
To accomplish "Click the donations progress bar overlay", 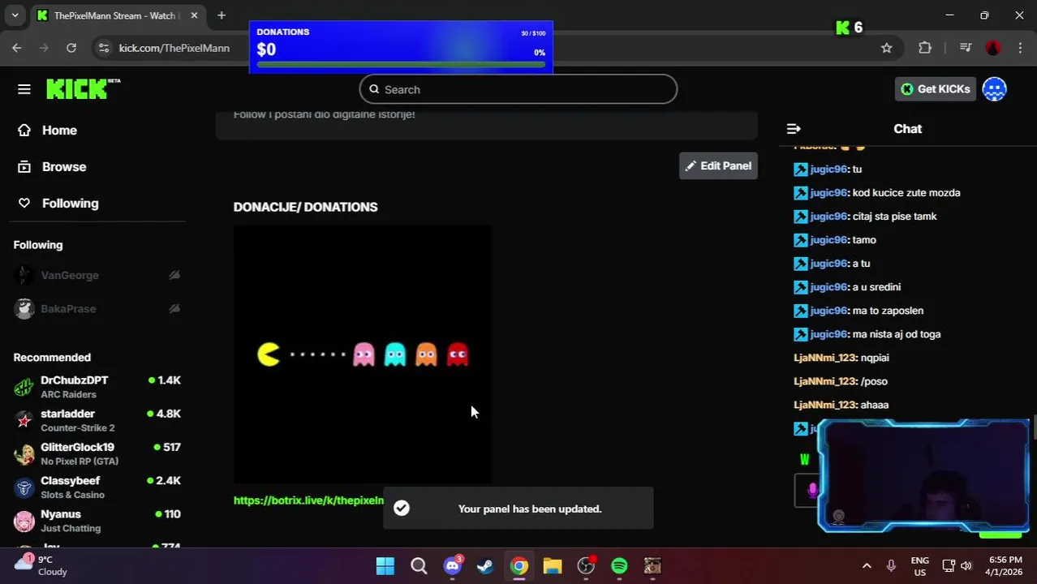I will 401,63.
